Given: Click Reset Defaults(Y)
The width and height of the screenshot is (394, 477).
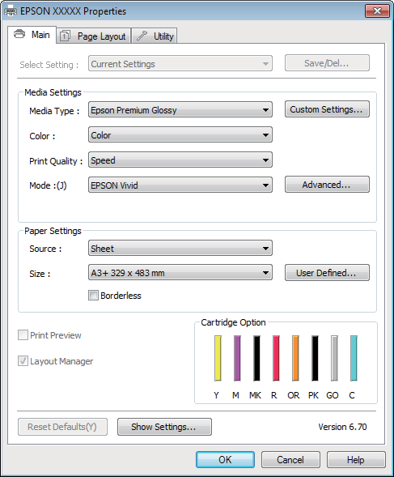Looking at the screenshot, I should click(x=62, y=427).
